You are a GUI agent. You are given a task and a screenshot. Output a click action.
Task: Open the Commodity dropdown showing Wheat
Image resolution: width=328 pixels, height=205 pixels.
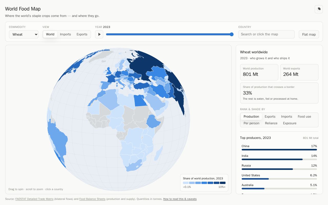pos(24,34)
